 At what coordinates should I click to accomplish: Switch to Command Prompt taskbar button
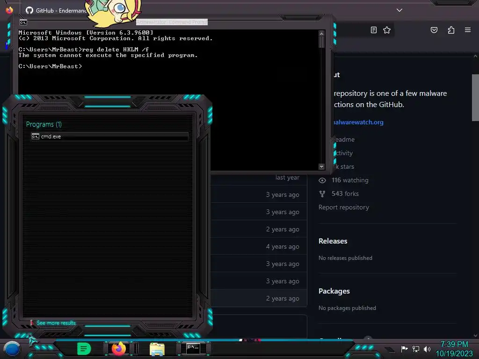[x=193, y=349]
